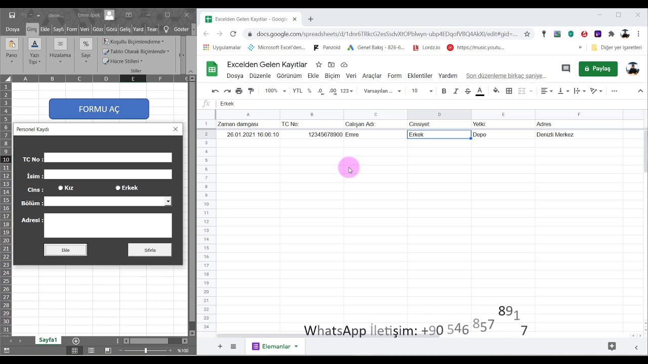The width and height of the screenshot is (648, 364).
Task: Open the Elemanlar sheet tab menu arrow
Action: pos(296,346)
